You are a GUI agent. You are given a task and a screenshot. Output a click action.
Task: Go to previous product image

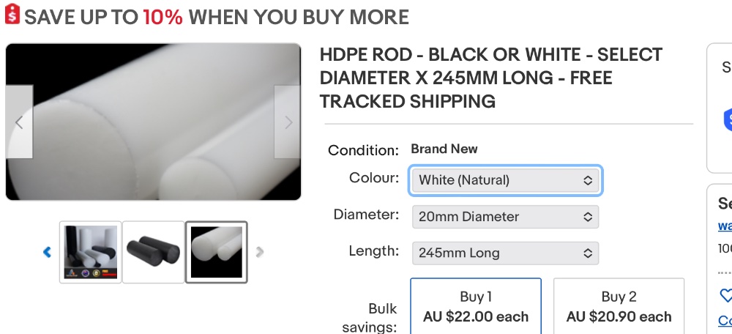19,122
